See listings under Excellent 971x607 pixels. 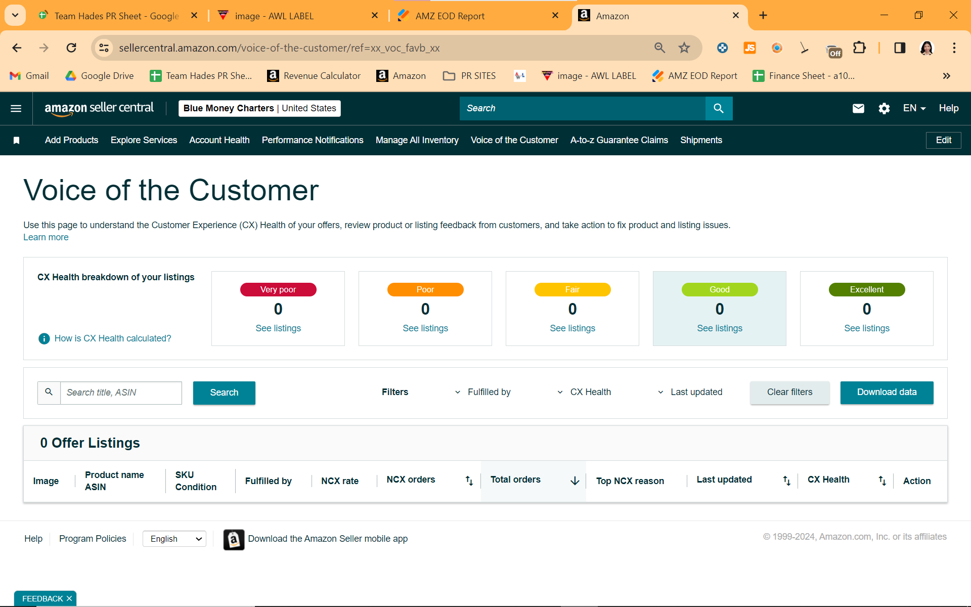pos(867,328)
